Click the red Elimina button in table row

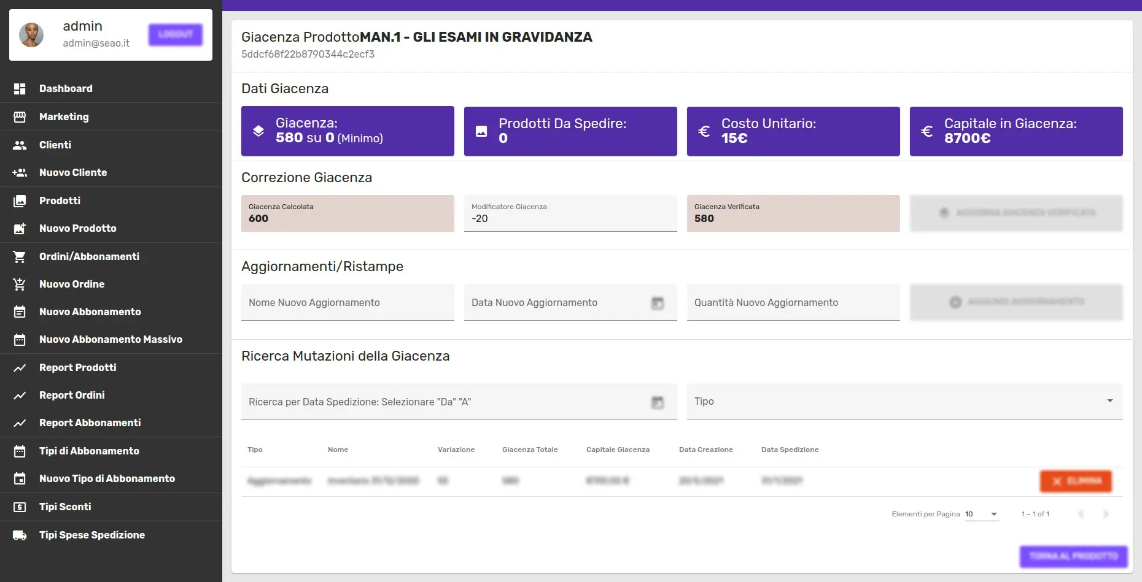click(1075, 481)
